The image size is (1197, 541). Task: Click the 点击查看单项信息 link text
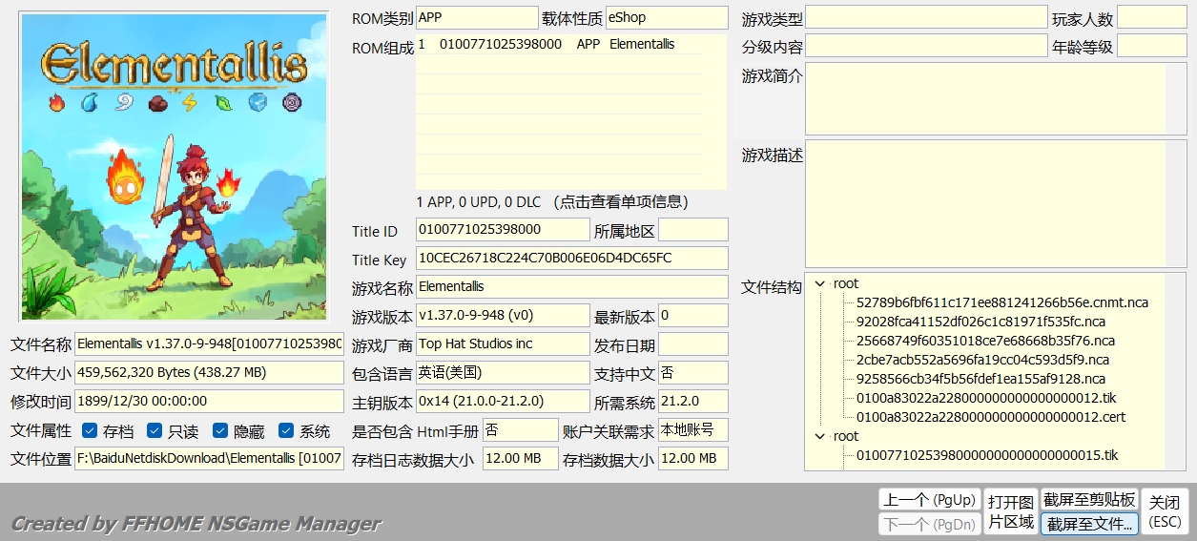pos(623,202)
